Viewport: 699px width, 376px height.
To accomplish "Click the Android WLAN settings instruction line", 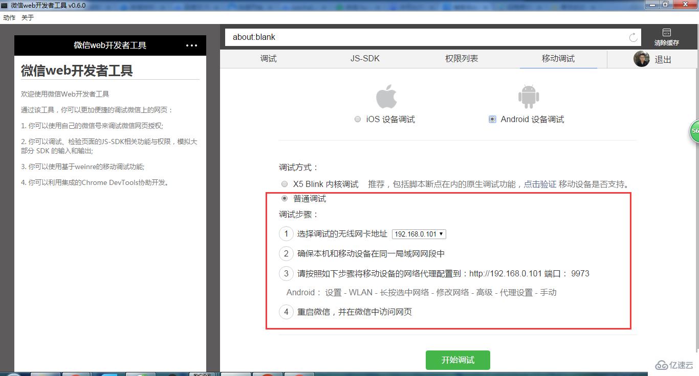I will point(421,293).
